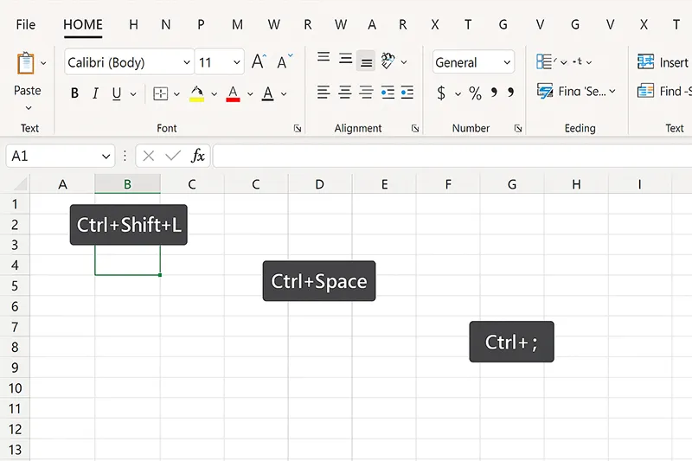
Task: Apply the percent style format
Action: click(x=475, y=93)
